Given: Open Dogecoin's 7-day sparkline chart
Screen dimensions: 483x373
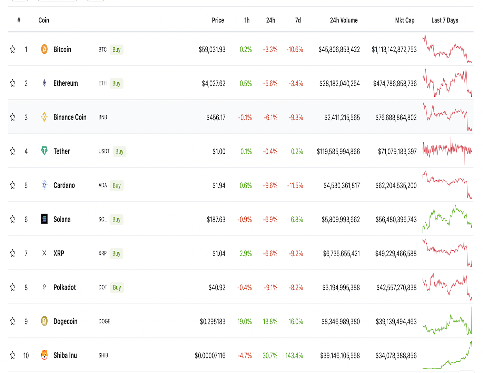Looking at the screenshot, I should point(447,321).
